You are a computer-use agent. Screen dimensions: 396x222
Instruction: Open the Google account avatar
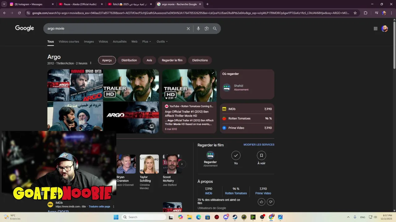385,28
